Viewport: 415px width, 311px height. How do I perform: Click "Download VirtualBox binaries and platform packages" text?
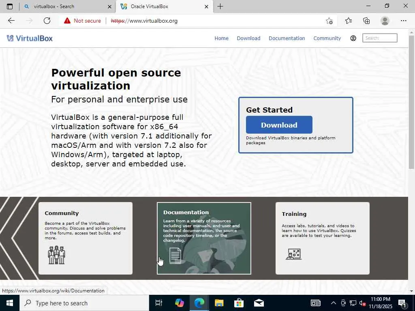click(291, 140)
